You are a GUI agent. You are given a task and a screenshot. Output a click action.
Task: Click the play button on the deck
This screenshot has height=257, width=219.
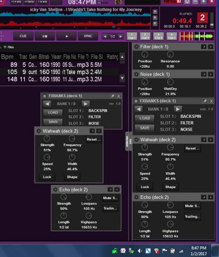67,36
